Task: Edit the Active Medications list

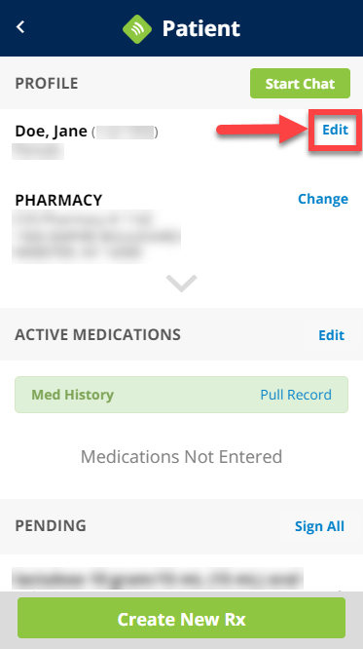Action: click(331, 335)
